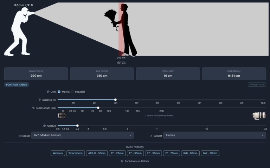Apply the Webcam preset

58,153
